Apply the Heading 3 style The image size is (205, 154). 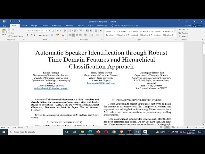144,33
